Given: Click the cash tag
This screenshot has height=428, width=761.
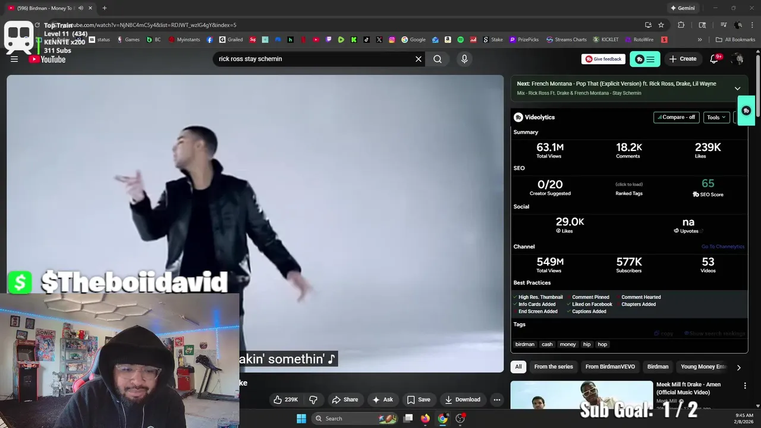Looking at the screenshot, I should point(547,344).
